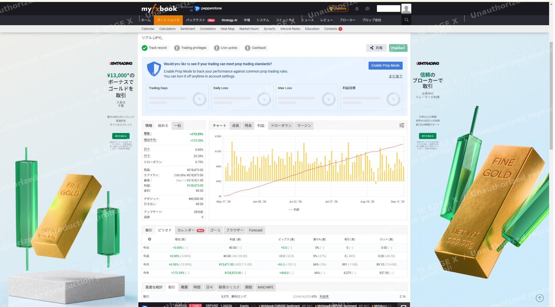Click the Trading privileges status icon
This screenshot has width=555, height=307.
point(177,48)
